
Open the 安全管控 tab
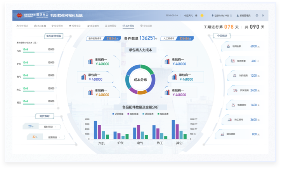click(57, 26)
